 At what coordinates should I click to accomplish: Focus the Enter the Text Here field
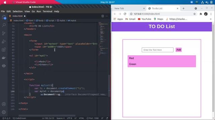click(x=158, y=50)
